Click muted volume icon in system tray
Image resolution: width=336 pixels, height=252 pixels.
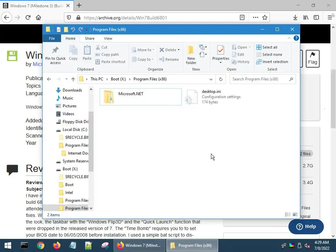(x=307, y=245)
